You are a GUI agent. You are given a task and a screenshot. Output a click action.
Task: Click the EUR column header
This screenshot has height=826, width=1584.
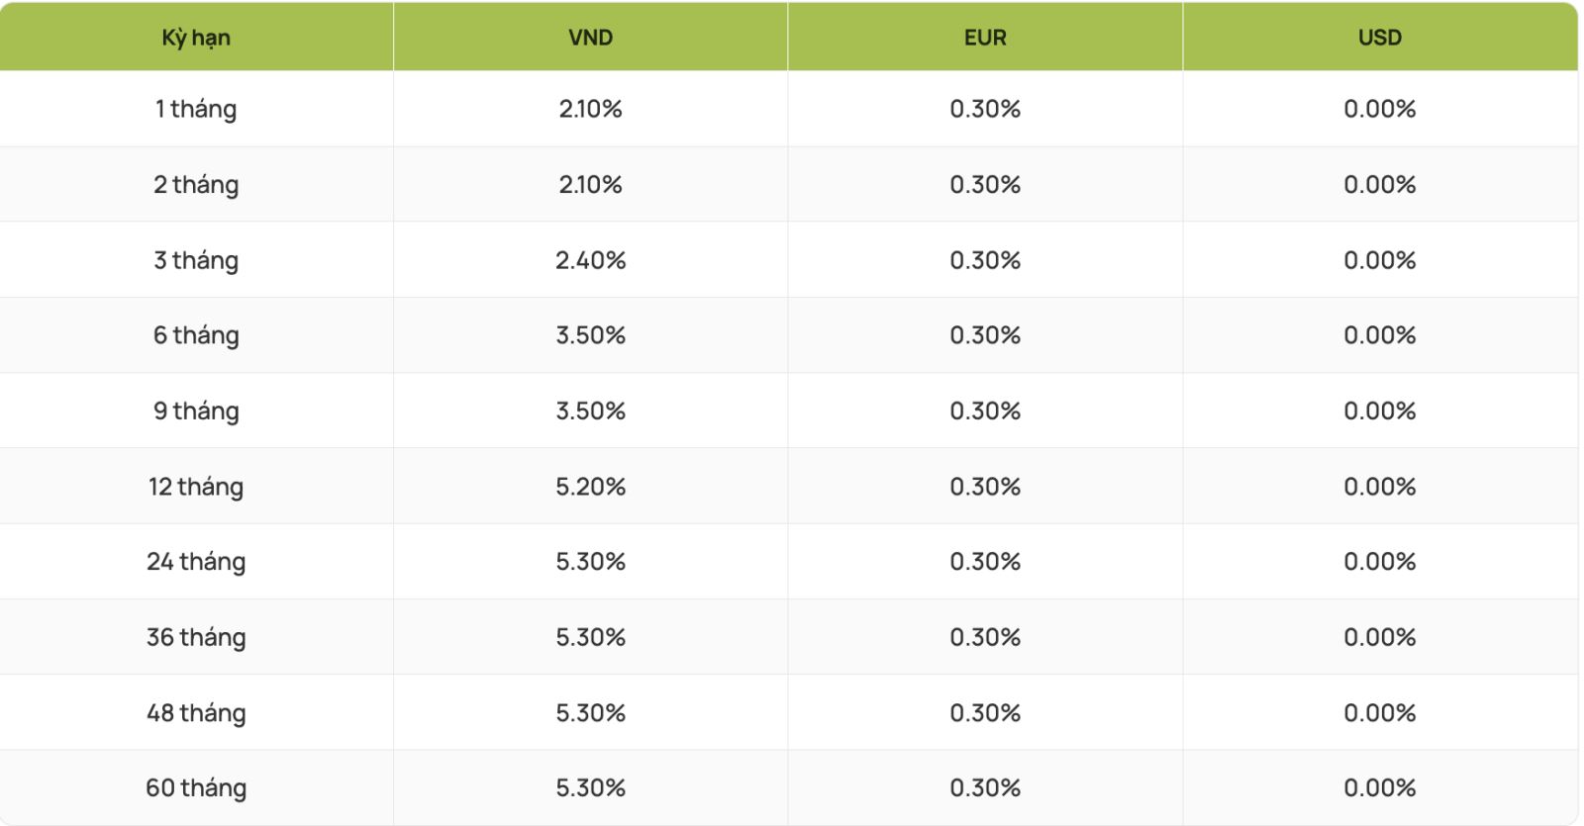point(985,38)
